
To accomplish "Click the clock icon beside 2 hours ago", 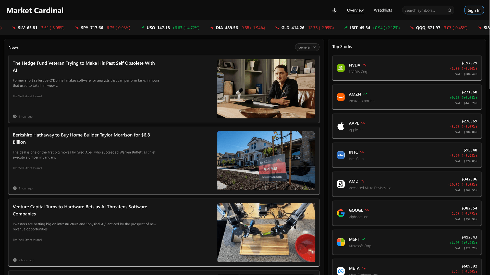I will pos(15,260).
